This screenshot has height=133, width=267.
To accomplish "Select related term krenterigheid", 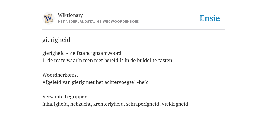I will [x=108, y=104].
